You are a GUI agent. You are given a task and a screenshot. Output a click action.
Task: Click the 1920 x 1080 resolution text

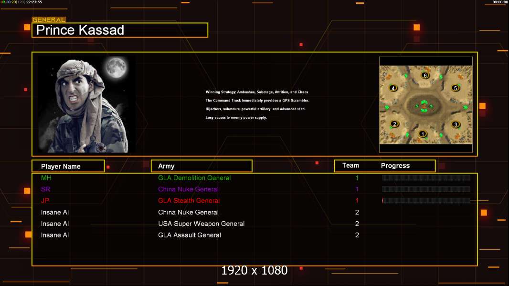tap(254, 270)
